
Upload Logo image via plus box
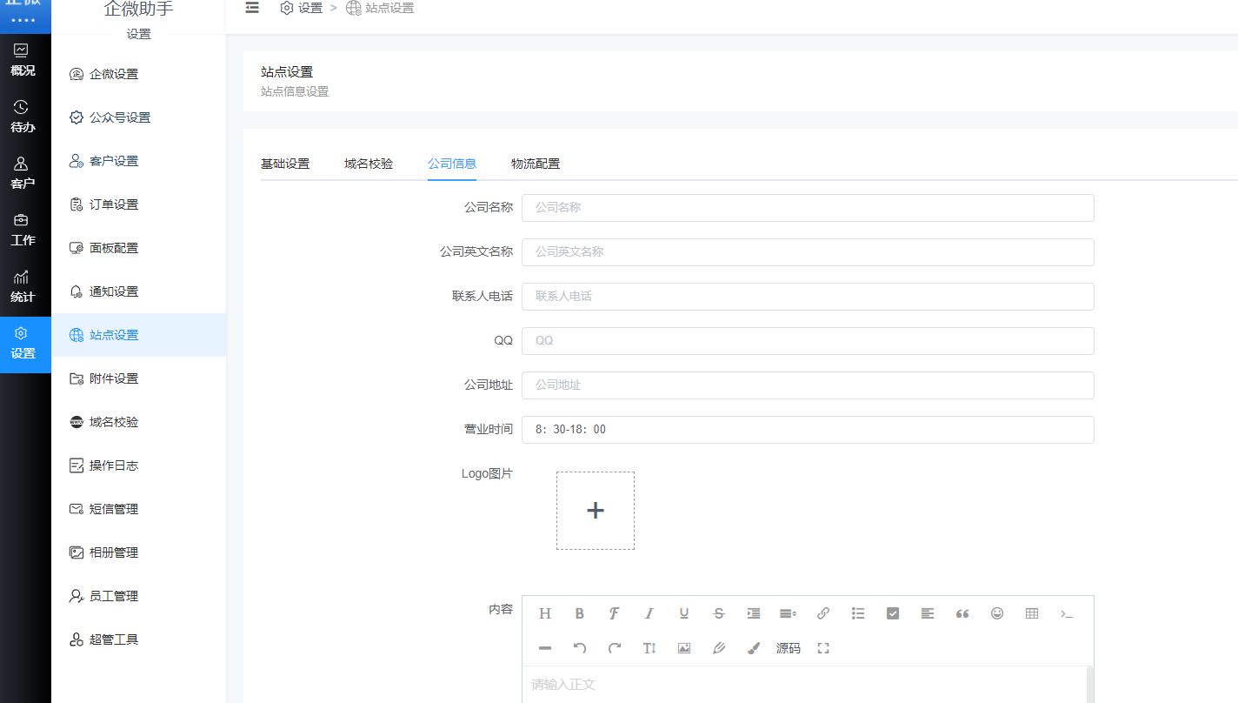point(596,511)
